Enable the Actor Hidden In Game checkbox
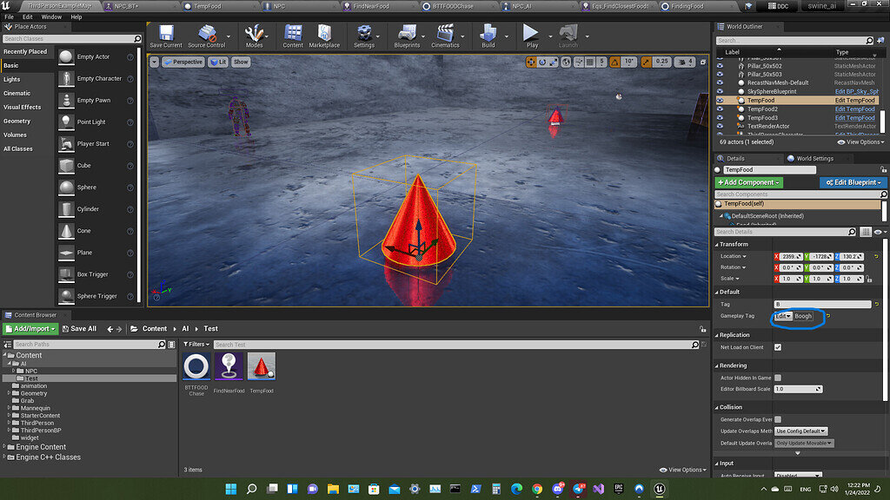This screenshot has height=500, width=890. (777, 378)
